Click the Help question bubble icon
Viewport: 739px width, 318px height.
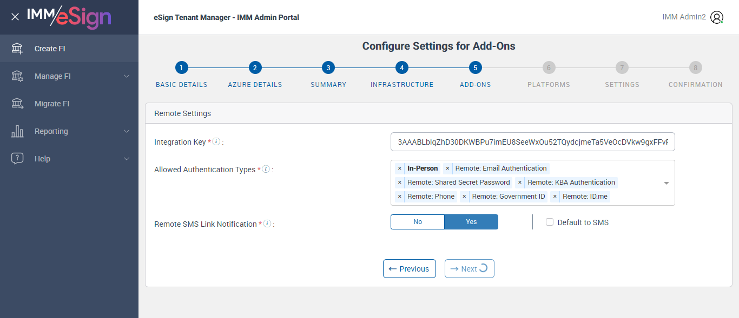pos(17,159)
